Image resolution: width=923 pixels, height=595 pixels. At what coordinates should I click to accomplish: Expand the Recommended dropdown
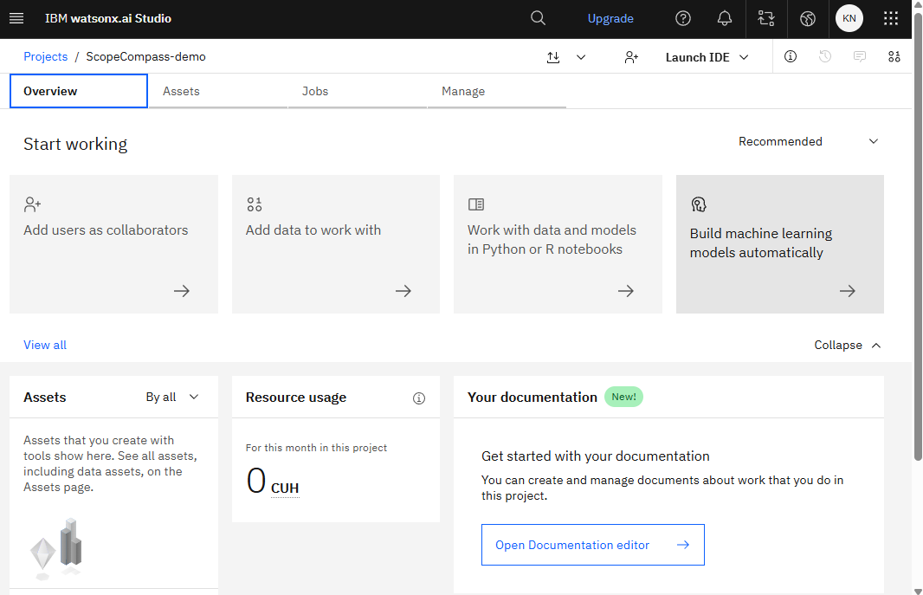[x=808, y=141]
